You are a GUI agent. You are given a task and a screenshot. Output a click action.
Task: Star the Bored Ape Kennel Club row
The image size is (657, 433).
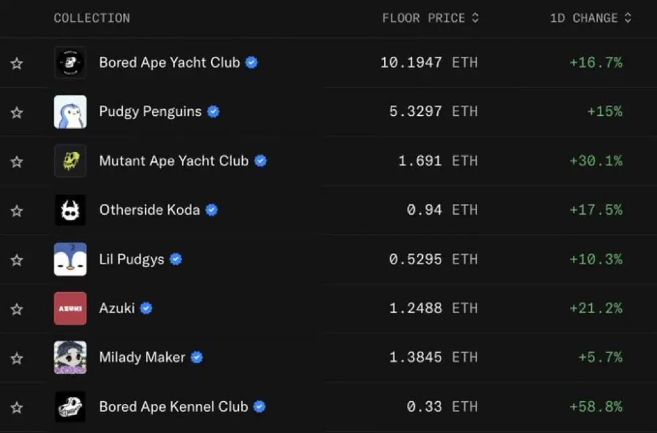(17, 407)
